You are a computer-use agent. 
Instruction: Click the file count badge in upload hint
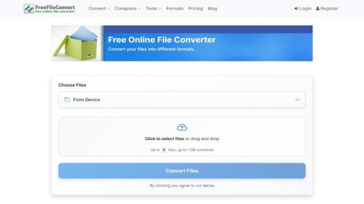point(164,150)
